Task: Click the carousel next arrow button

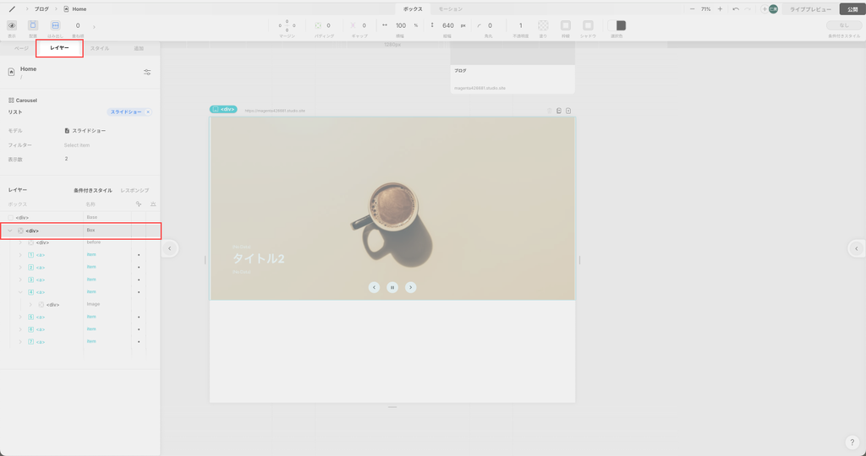Action: pyautogui.click(x=411, y=287)
